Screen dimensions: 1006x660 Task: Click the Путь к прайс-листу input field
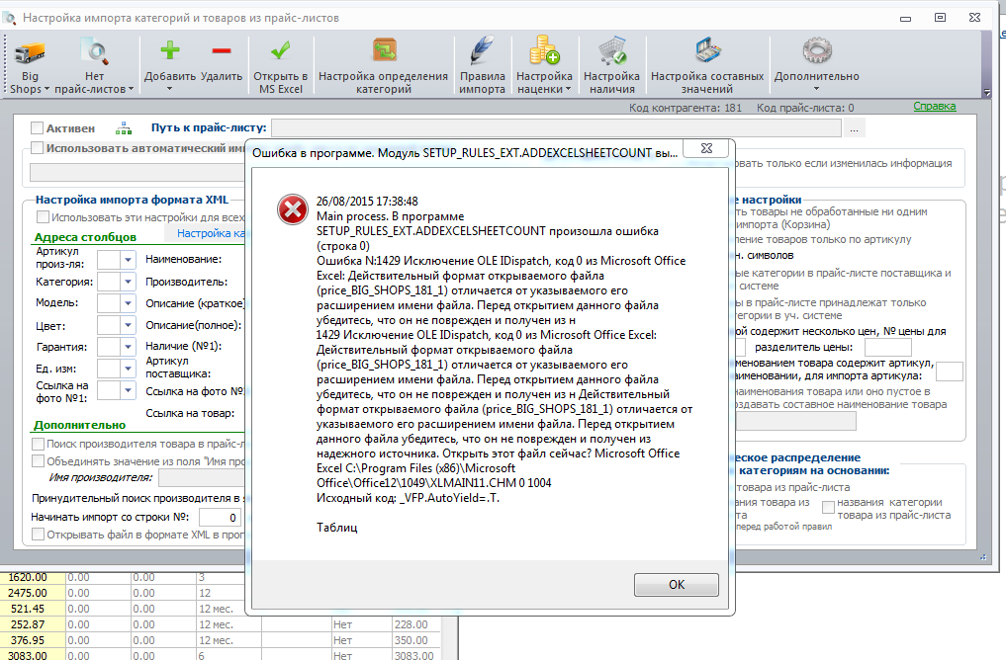click(x=556, y=128)
